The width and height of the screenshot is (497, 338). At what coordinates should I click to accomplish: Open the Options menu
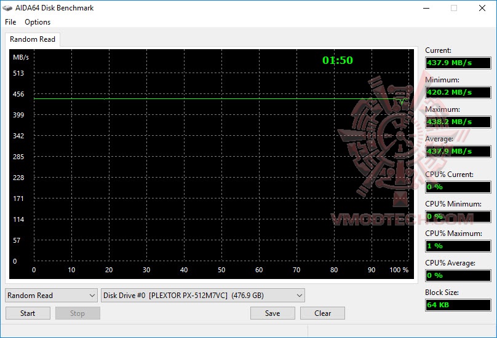[38, 22]
